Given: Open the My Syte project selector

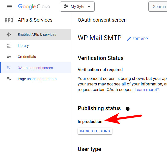Looking at the screenshot, I should point(77,7).
